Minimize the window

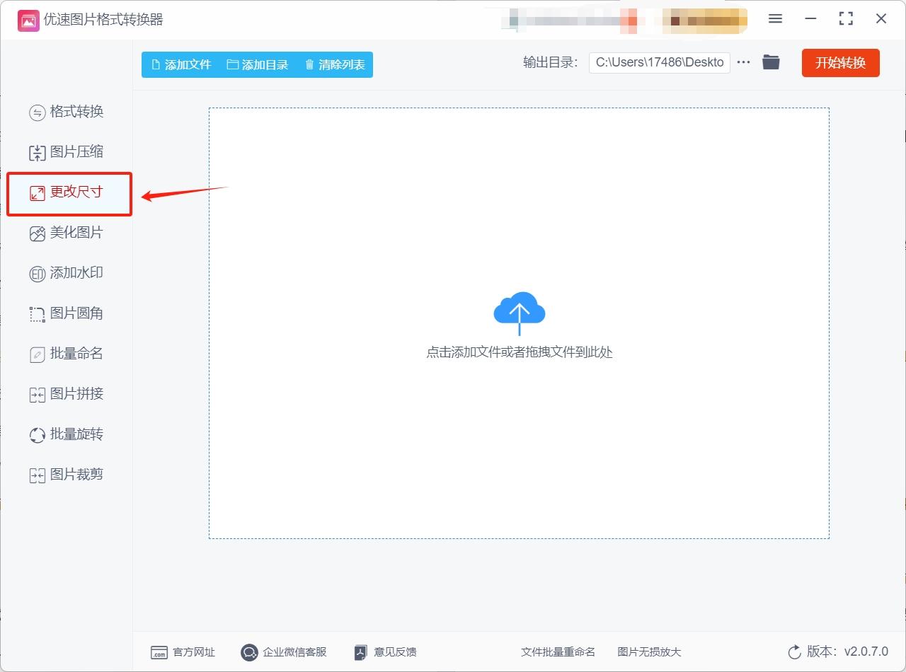[810, 19]
